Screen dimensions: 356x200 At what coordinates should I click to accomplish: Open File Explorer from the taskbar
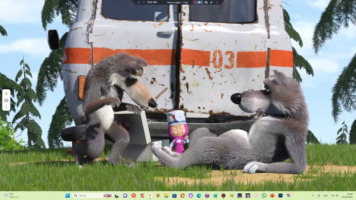tap(166, 196)
